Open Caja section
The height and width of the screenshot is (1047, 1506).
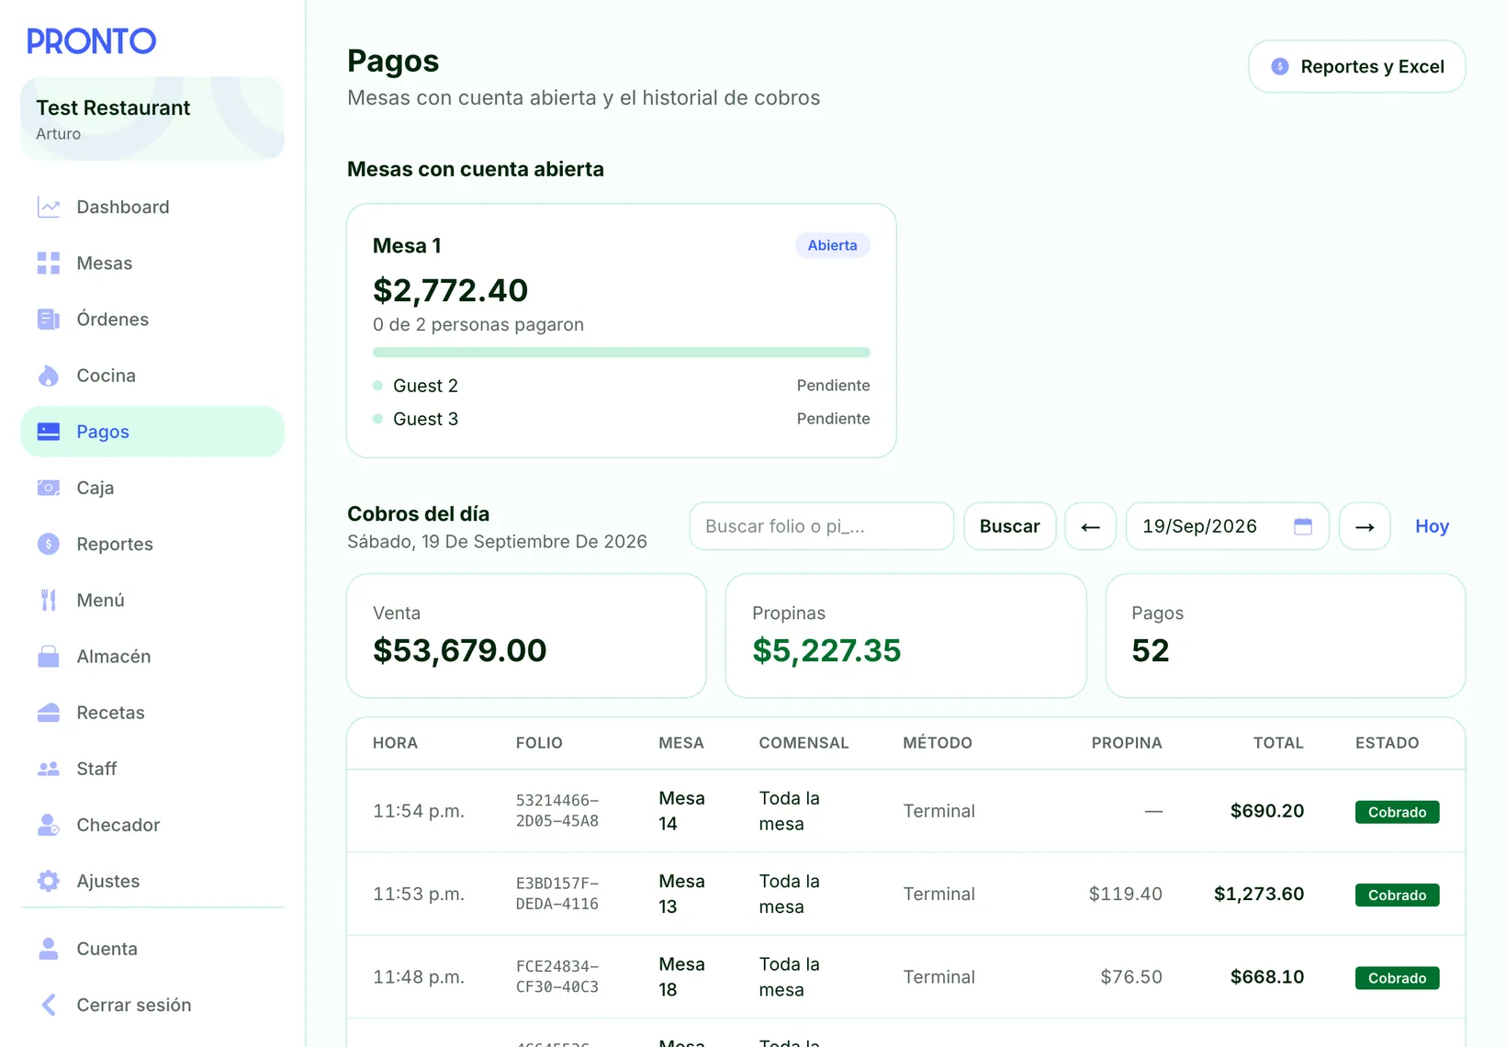point(152,488)
